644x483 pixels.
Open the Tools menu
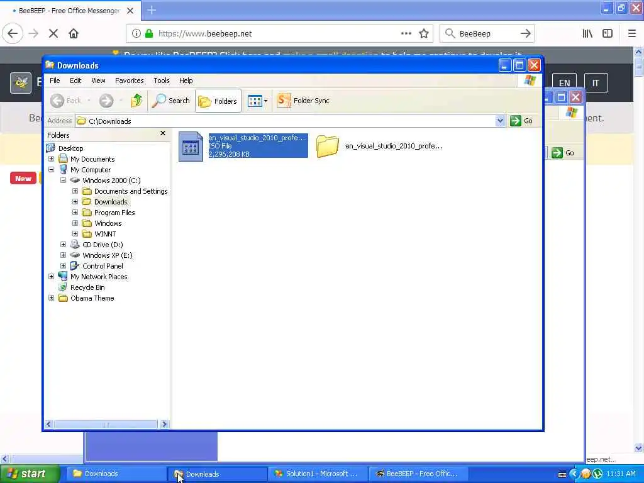[x=162, y=80]
